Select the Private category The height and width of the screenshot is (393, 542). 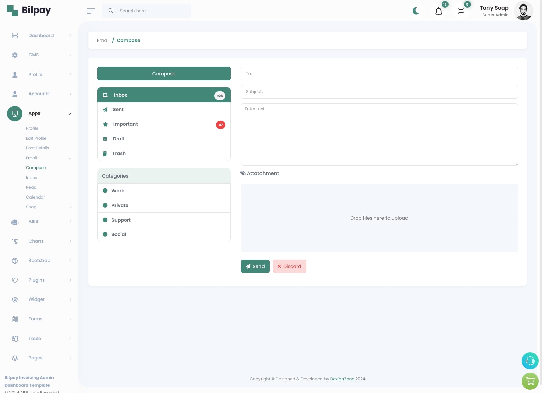pos(120,205)
